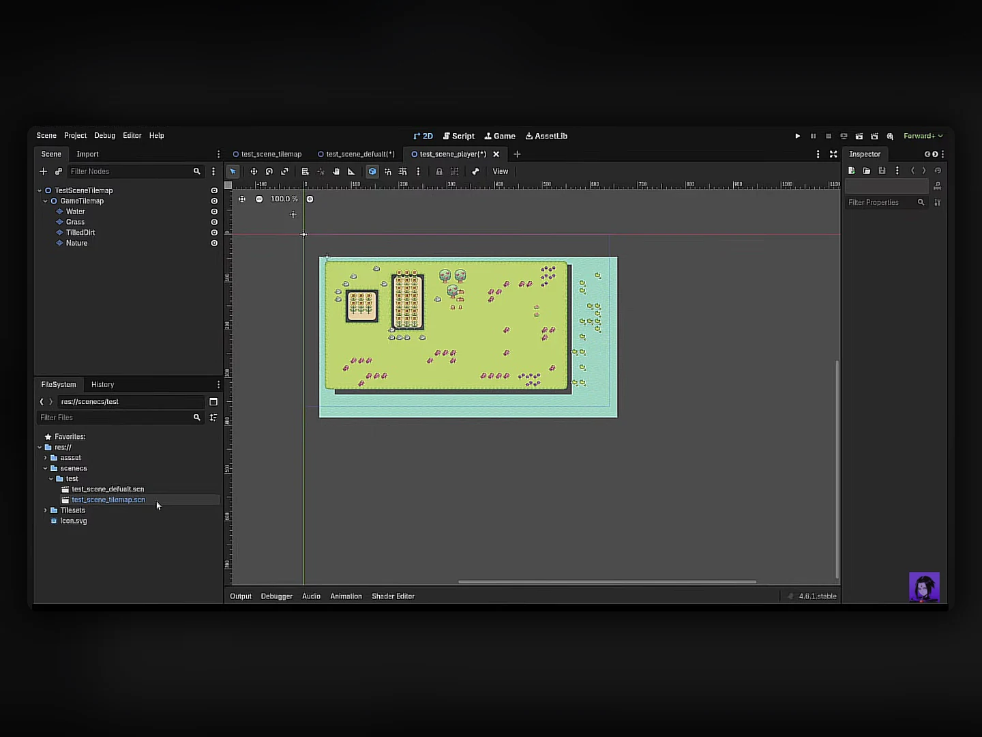
Task: Choose the Rotate Mode tool
Action: pos(269,171)
